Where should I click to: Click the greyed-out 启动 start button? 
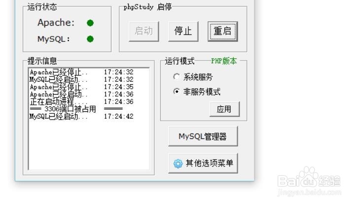(144, 32)
